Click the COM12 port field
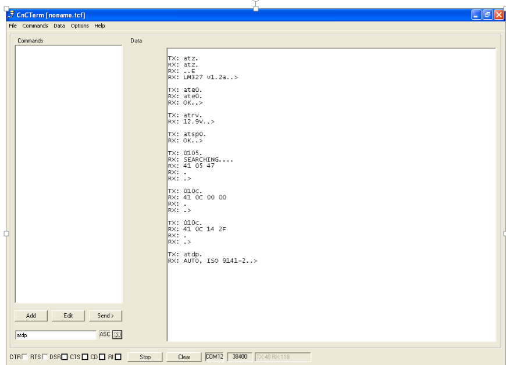 click(214, 357)
